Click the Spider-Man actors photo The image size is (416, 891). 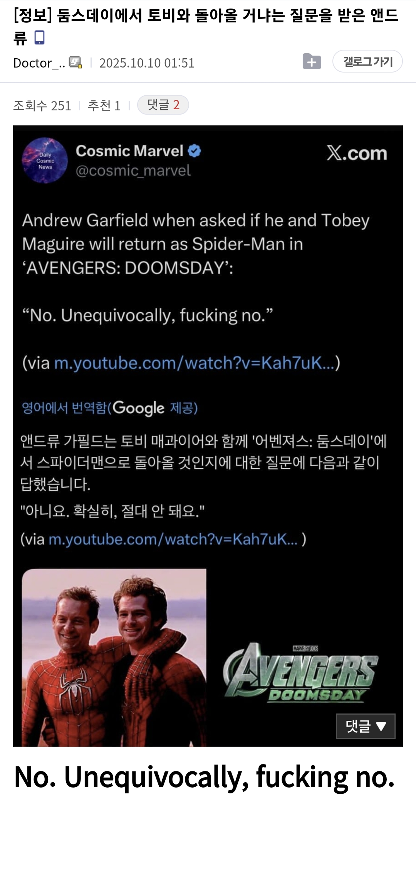click(114, 658)
